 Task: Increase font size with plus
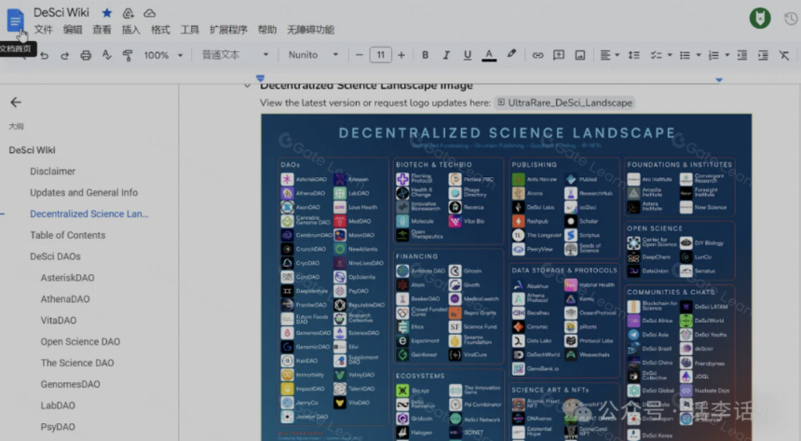(x=401, y=55)
